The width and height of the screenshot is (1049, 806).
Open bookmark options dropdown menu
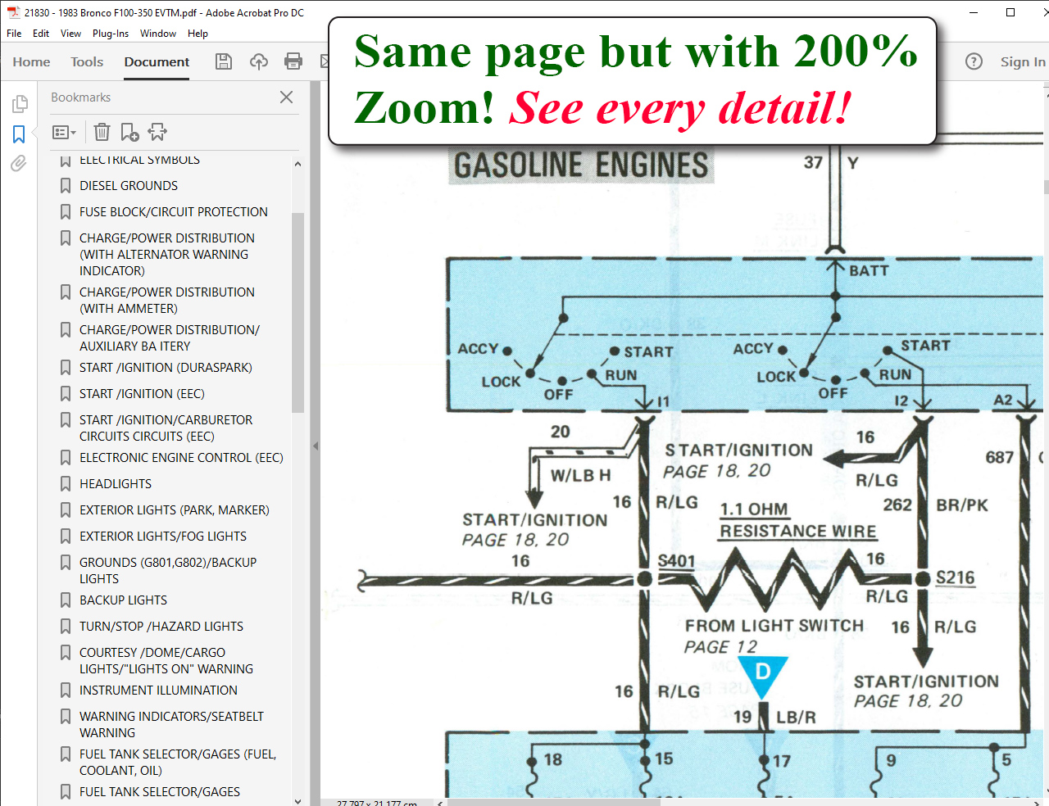coord(64,132)
